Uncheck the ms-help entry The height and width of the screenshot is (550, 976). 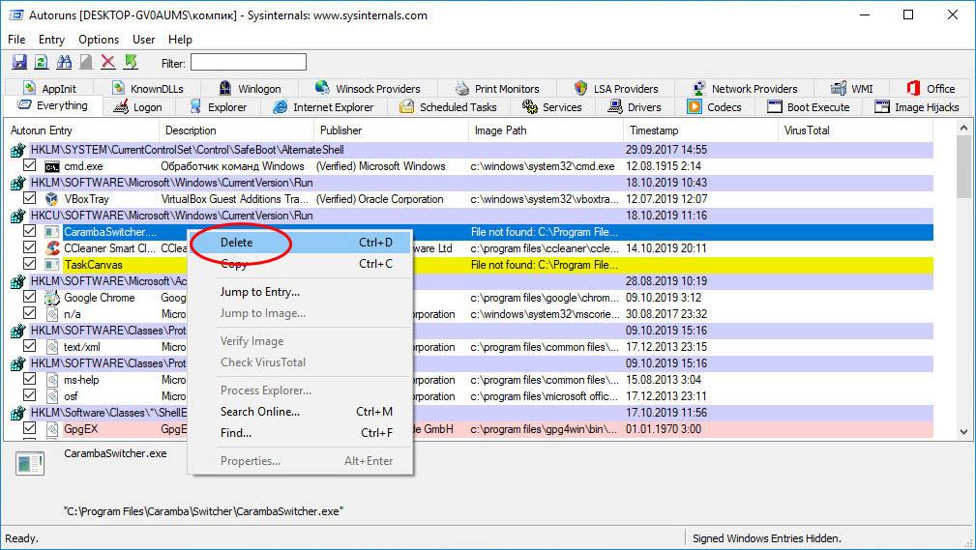[x=29, y=379]
